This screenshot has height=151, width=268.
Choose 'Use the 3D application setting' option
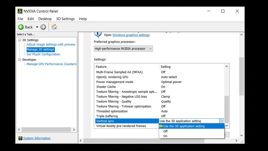tap(192, 126)
